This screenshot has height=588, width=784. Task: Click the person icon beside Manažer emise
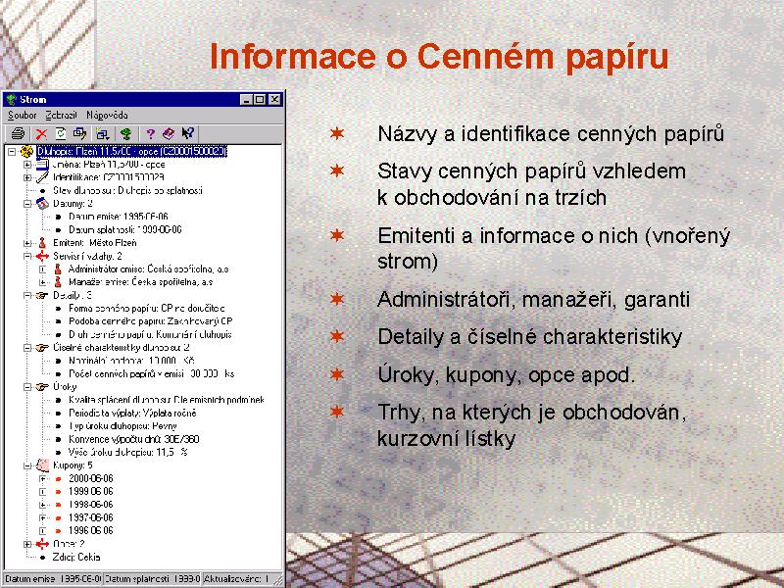[58, 282]
